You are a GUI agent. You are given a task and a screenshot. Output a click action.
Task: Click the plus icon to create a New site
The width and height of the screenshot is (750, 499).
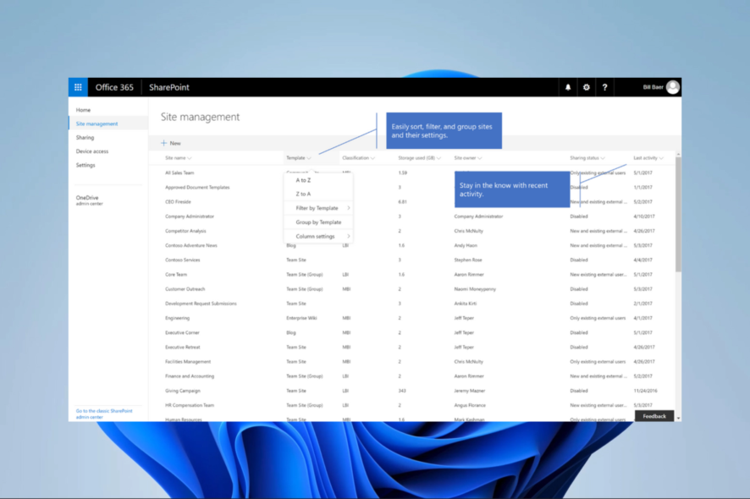[163, 143]
